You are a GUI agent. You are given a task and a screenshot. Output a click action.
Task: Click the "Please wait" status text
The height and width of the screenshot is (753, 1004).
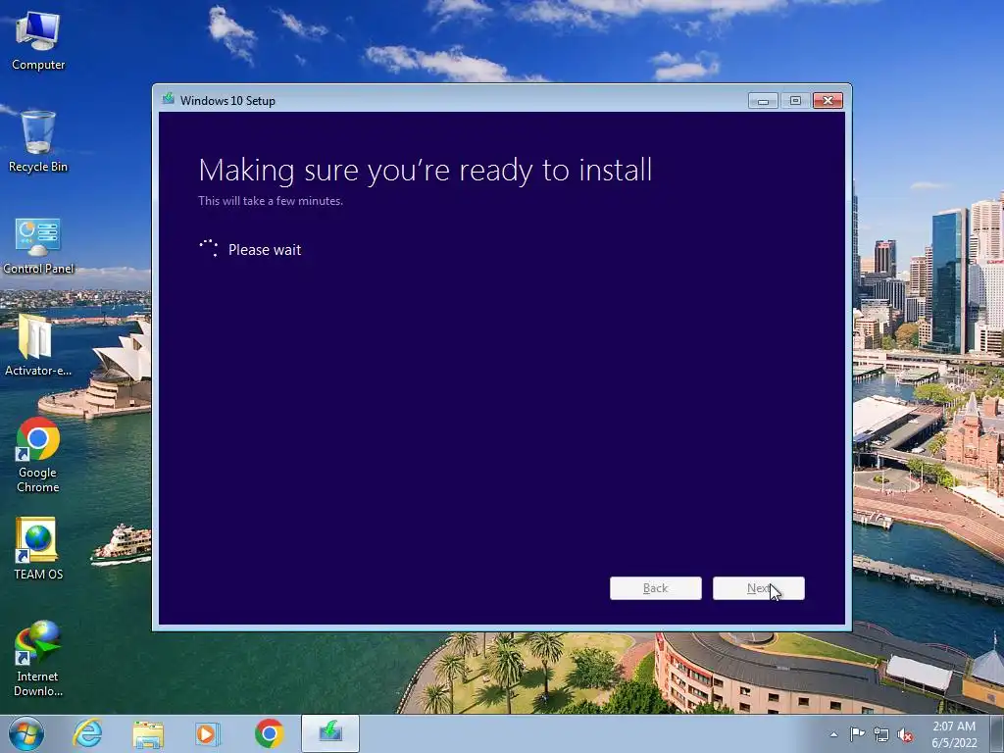[265, 250]
